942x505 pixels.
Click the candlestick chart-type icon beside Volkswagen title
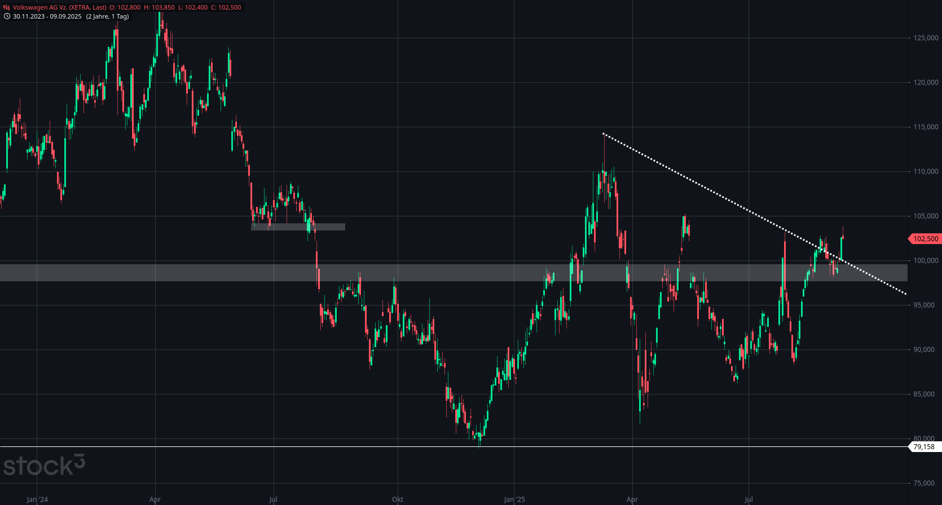7,7
